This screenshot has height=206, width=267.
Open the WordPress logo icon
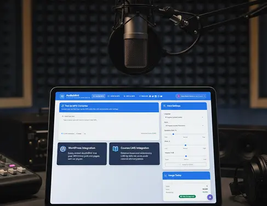click(63, 149)
